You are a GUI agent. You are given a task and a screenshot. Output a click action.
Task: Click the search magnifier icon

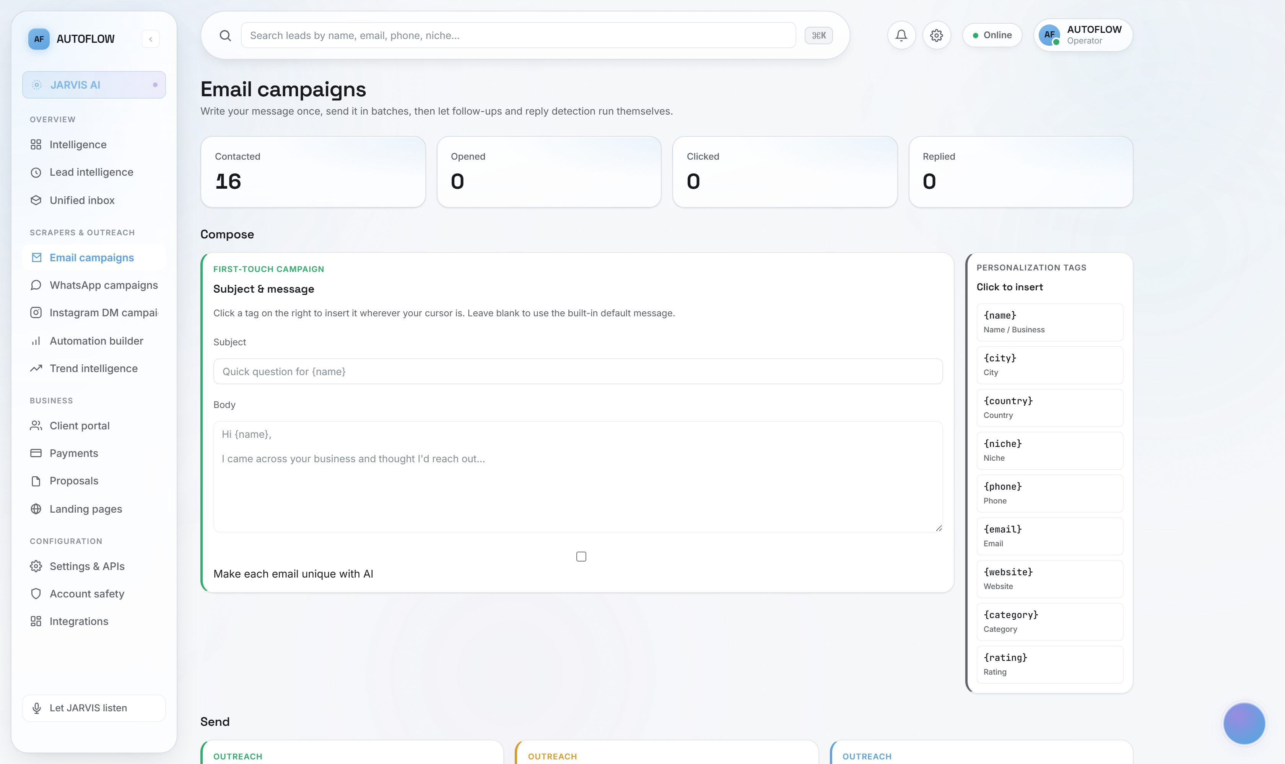225,36
